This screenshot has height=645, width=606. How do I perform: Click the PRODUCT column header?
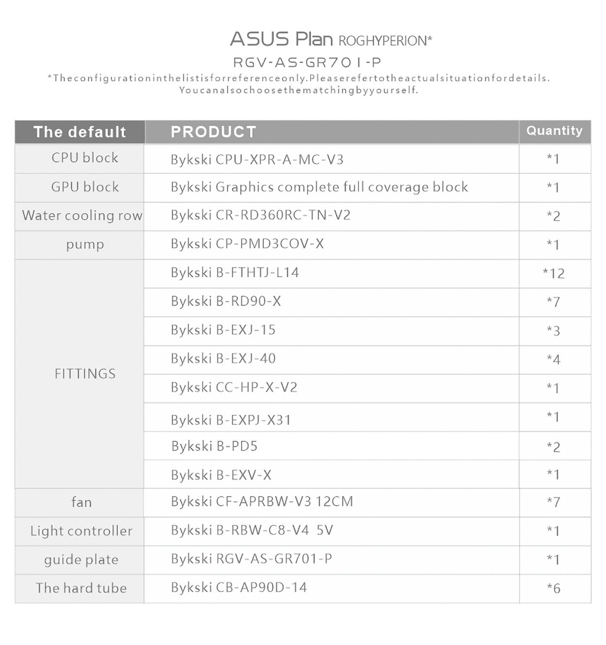coord(213,132)
